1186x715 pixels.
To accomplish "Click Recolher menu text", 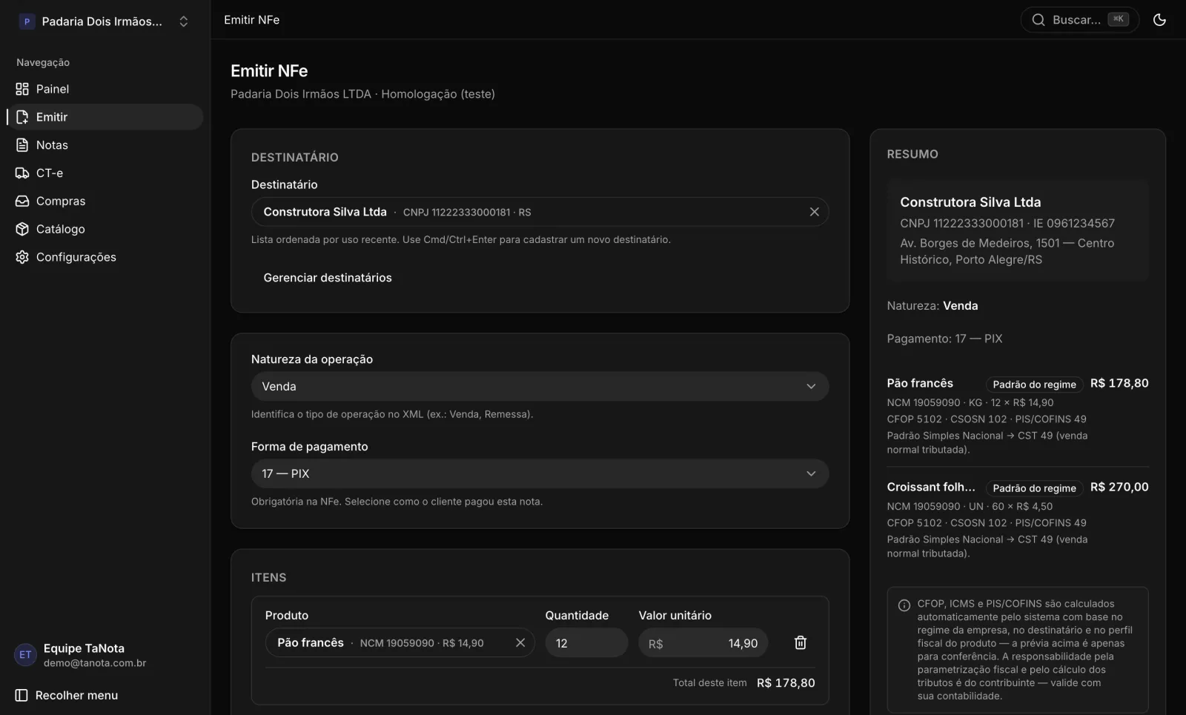I will 76,695.
